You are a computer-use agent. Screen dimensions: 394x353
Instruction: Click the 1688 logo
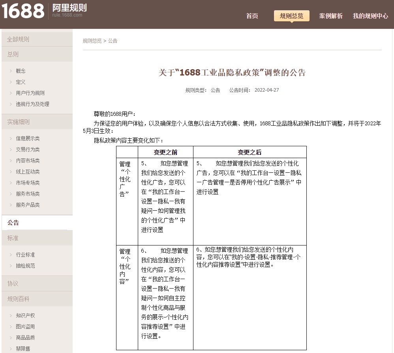23,11
